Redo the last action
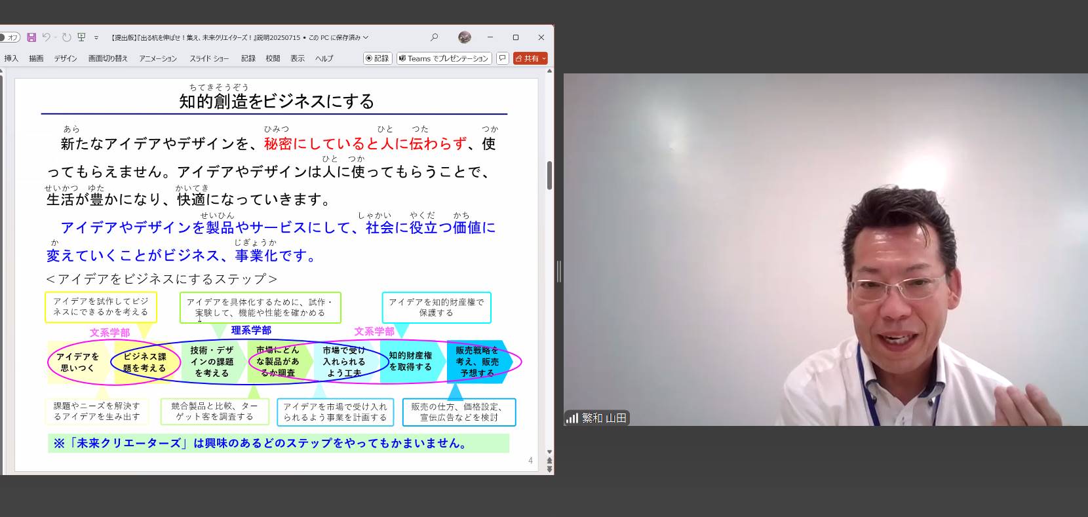The height and width of the screenshot is (517, 1088). coord(66,37)
